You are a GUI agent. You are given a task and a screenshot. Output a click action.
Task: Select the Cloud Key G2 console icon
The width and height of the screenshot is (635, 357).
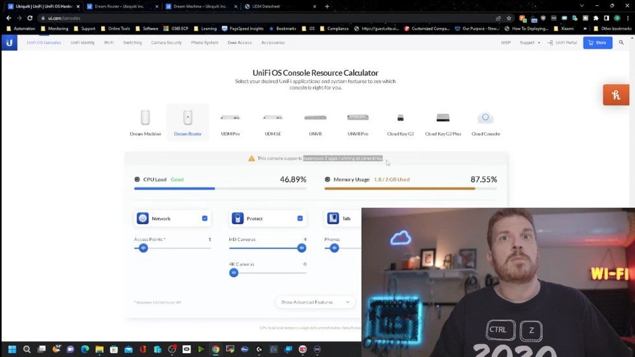400,118
